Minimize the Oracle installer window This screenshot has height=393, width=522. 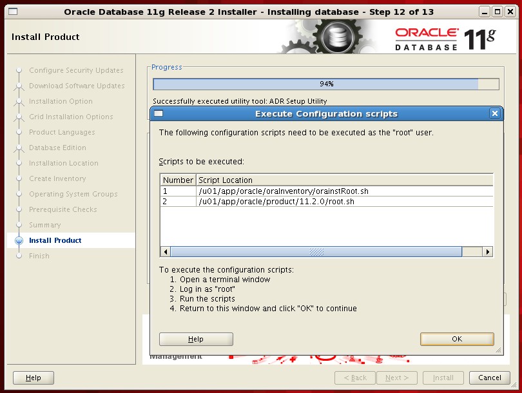[x=485, y=12]
